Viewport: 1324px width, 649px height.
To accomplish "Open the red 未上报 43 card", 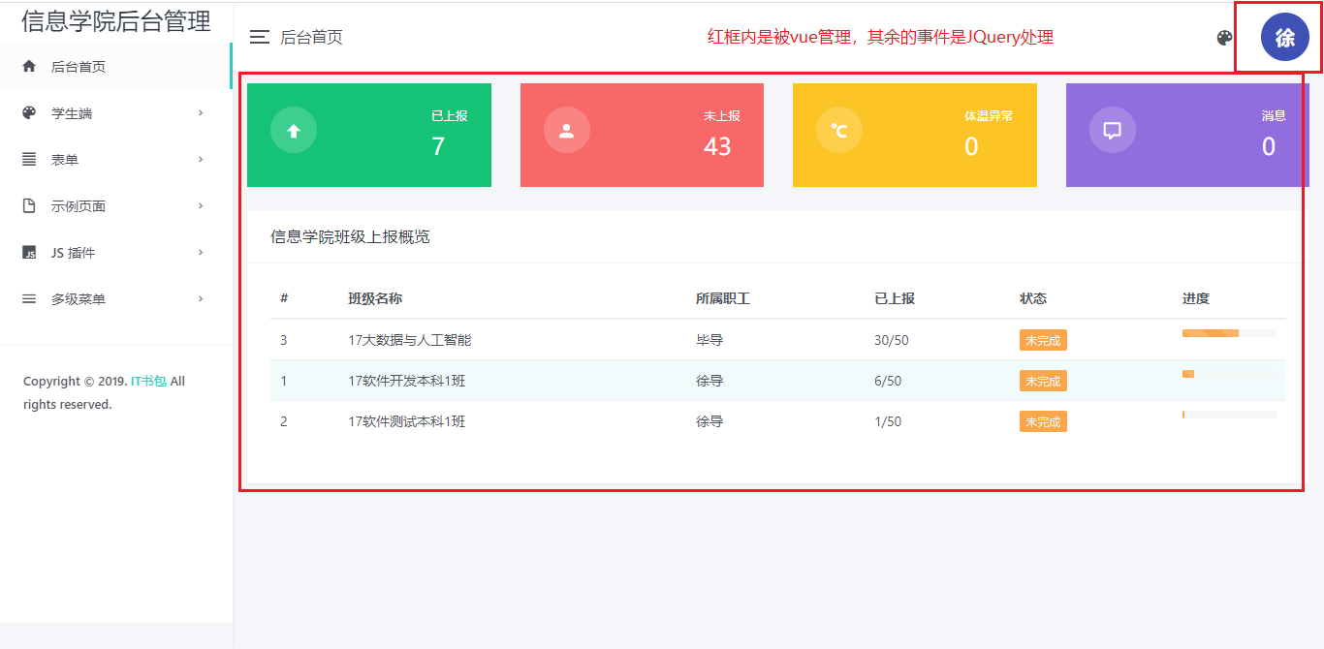I will coord(642,135).
